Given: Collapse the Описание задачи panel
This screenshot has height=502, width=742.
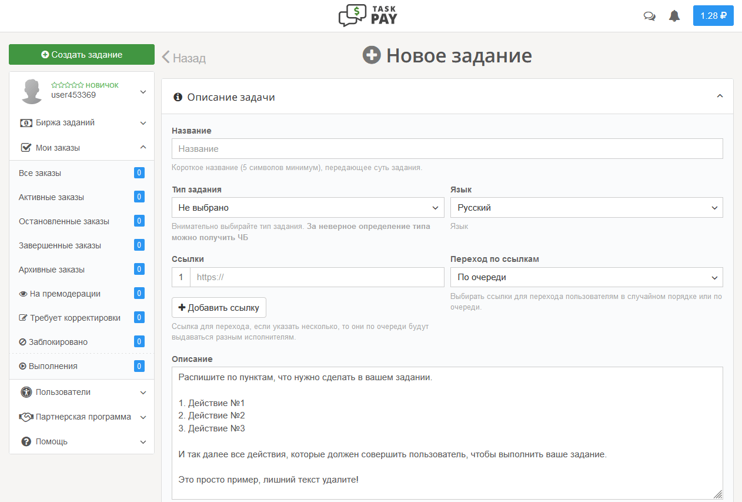Looking at the screenshot, I should coord(720,97).
